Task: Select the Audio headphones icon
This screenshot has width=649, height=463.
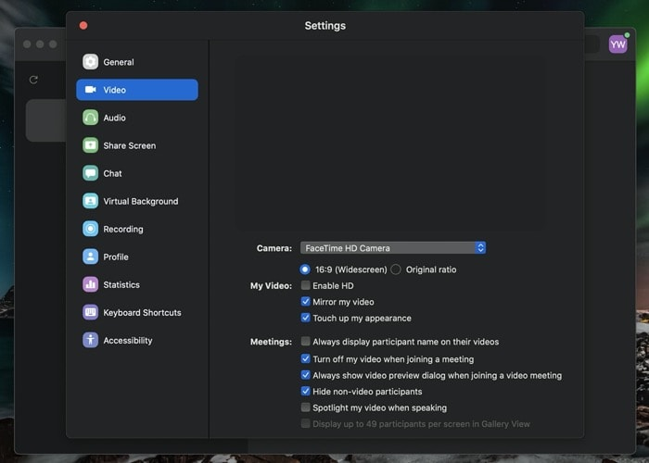Action: pyautogui.click(x=90, y=118)
